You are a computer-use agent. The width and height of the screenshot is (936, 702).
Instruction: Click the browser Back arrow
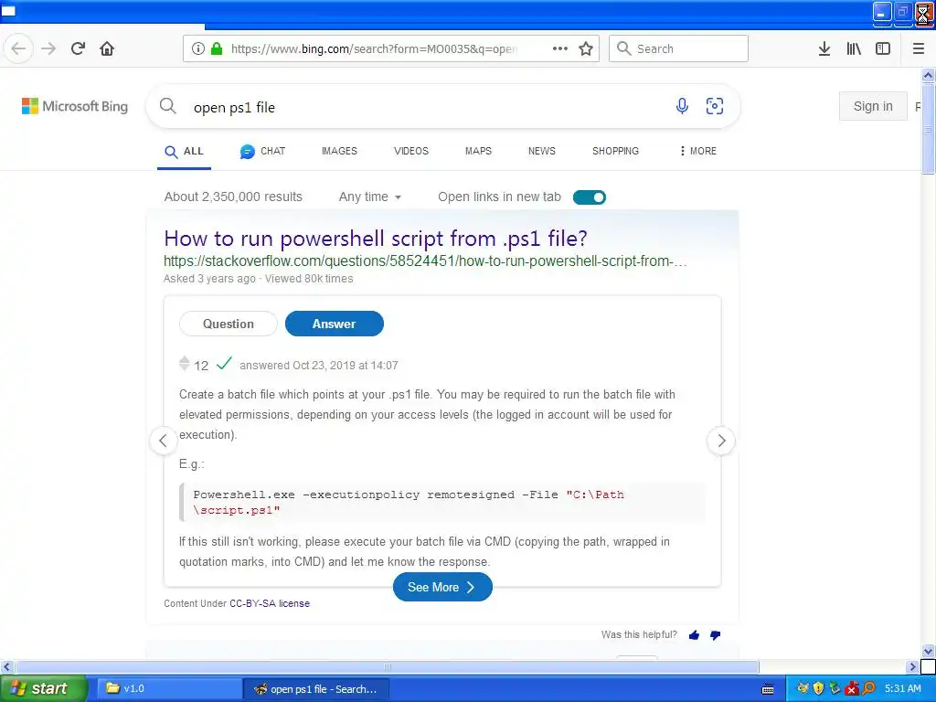[x=18, y=48]
